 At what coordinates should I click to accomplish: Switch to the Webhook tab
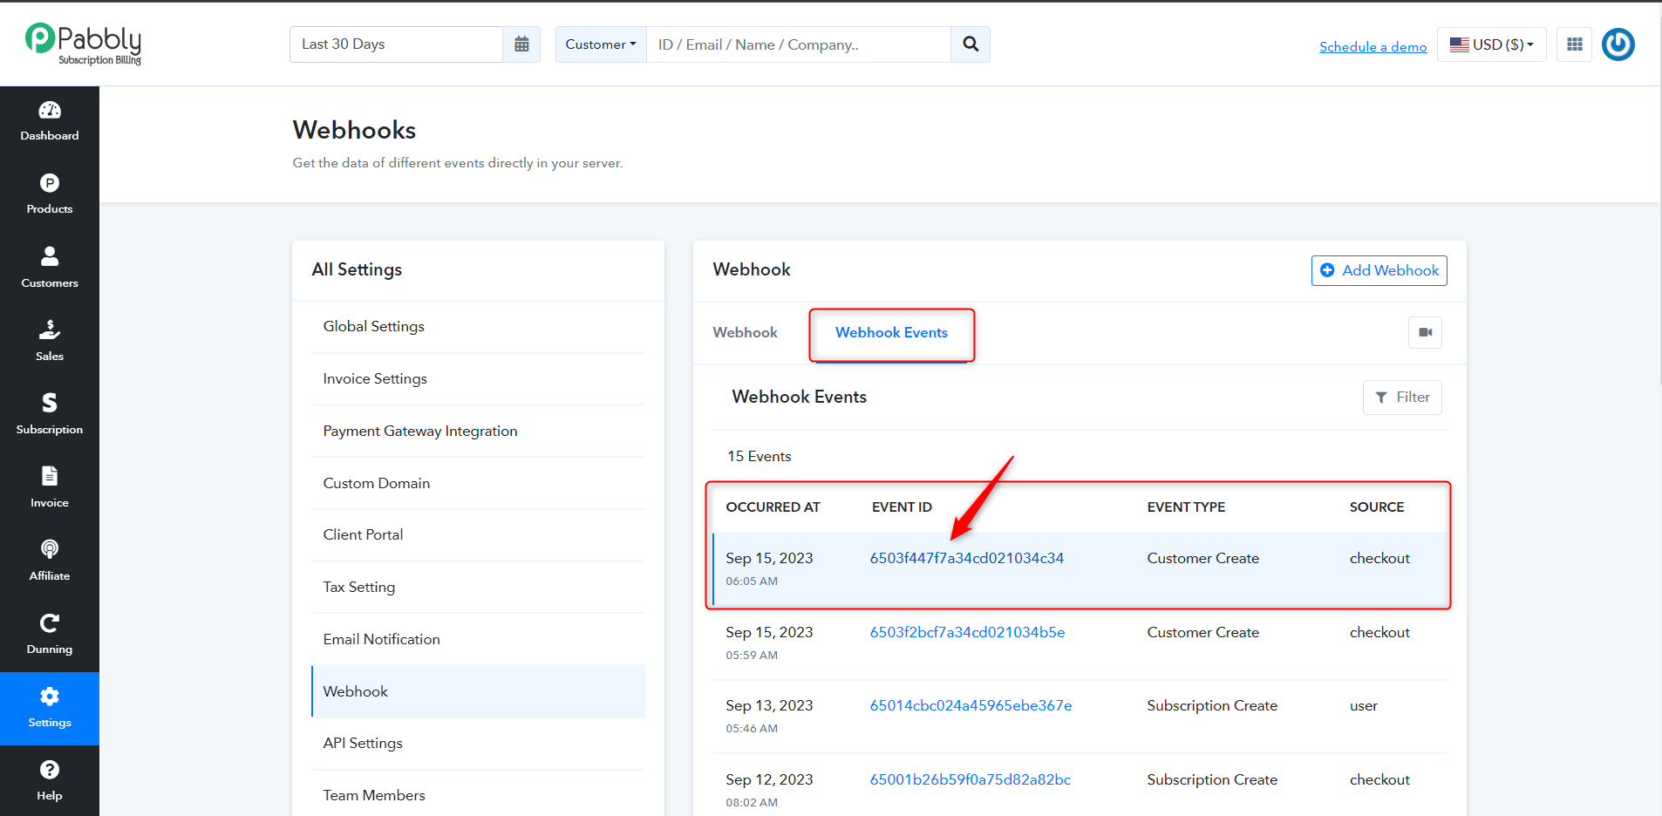pyautogui.click(x=745, y=332)
